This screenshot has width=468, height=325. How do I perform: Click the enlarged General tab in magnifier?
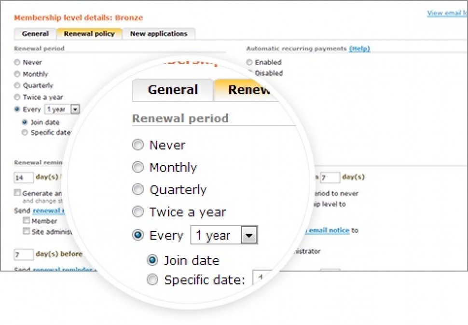(x=173, y=90)
